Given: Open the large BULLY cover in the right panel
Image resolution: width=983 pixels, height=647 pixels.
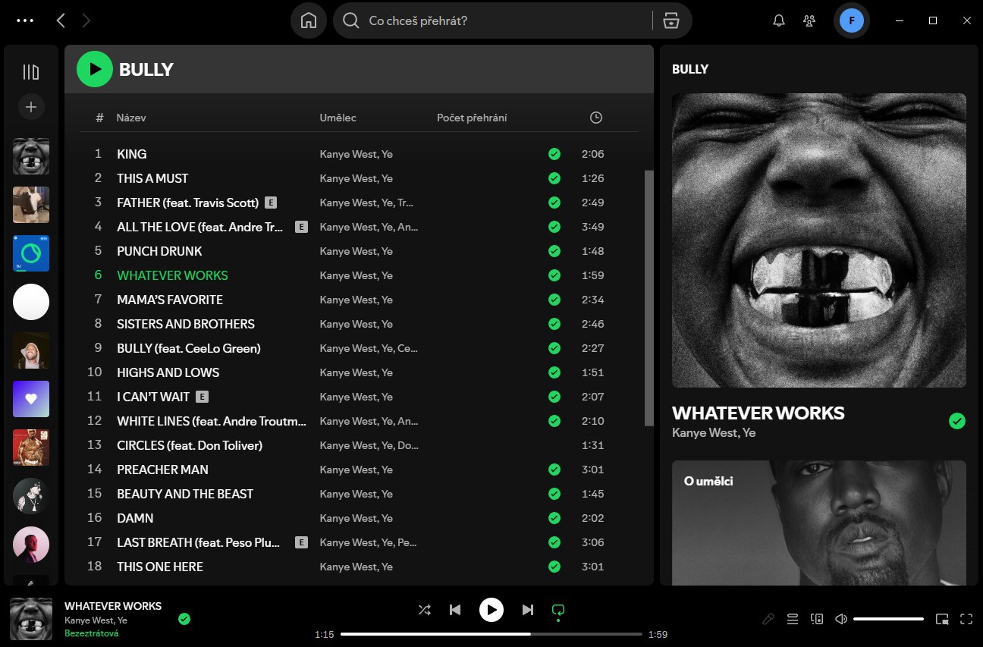Looking at the screenshot, I should (819, 240).
